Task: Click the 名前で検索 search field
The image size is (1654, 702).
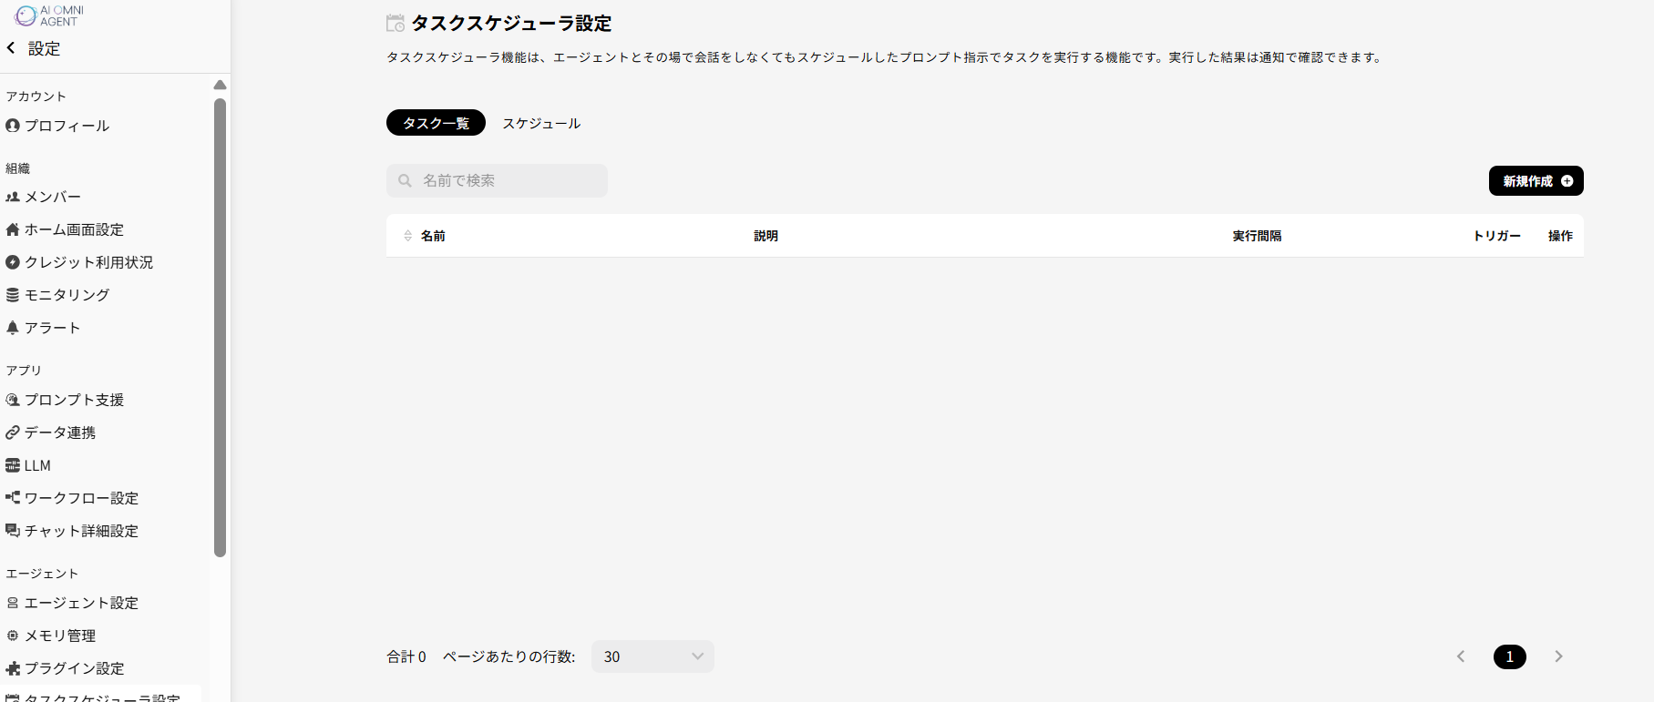Action: (497, 181)
